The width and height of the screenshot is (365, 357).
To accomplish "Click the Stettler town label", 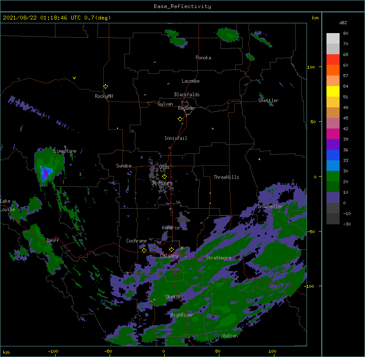I will (268, 100).
